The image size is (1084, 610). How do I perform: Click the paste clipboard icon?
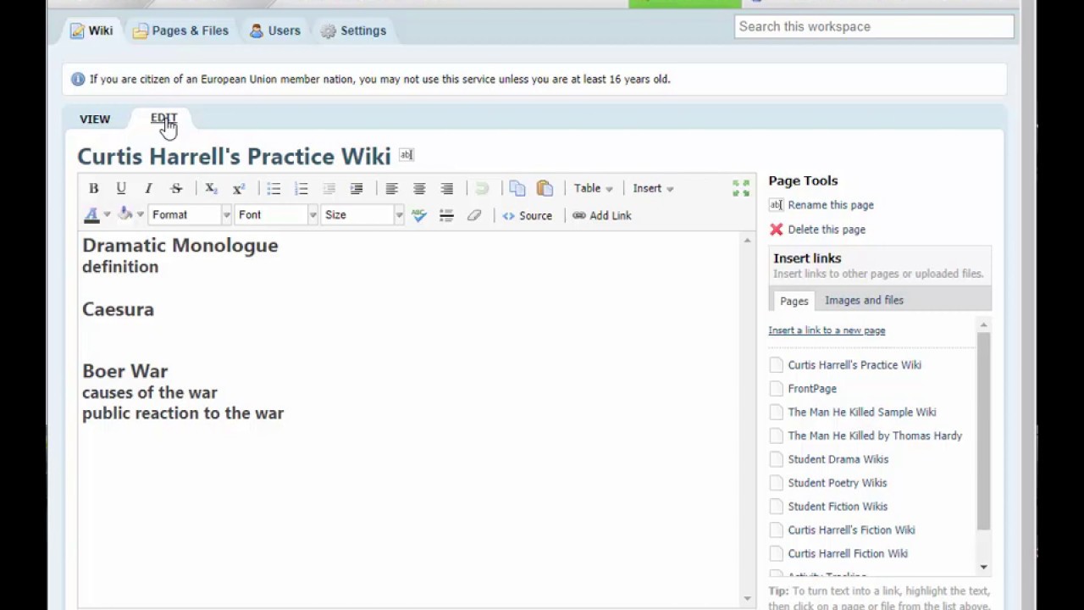(x=545, y=188)
